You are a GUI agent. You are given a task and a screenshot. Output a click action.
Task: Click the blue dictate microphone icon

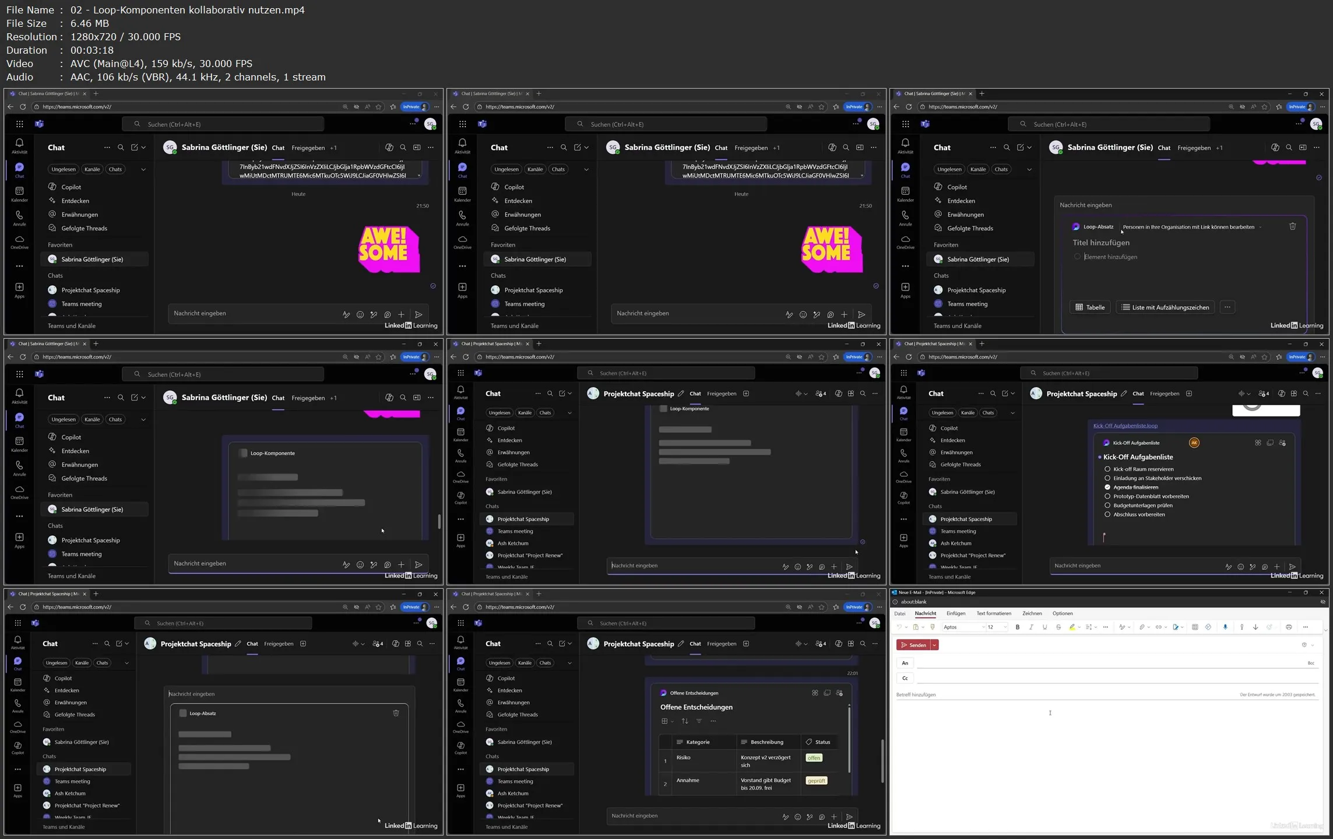[x=1225, y=627]
